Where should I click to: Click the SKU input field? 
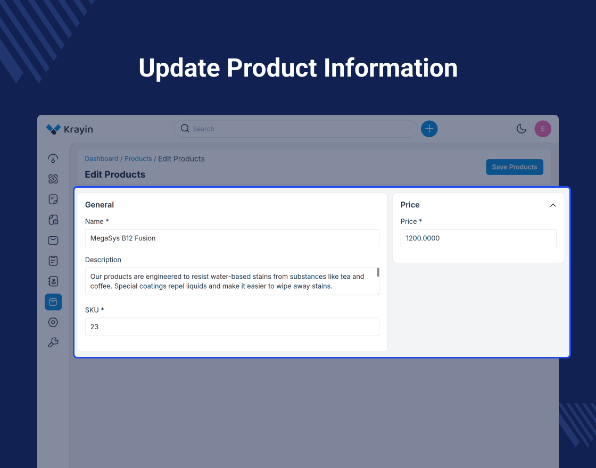[x=232, y=327]
